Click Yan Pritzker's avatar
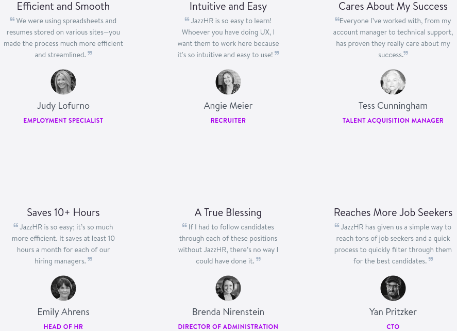The image size is (457, 331). coord(393,288)
